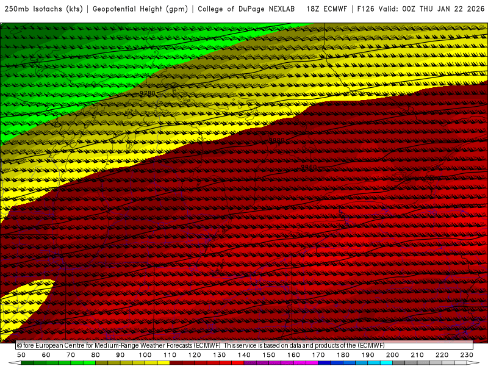Click the '18Z ECMWF' model run label
488x366 pixels.
(326, 9)
